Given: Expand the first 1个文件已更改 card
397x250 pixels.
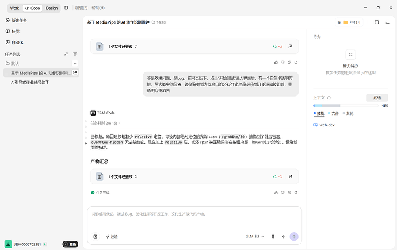Looking at the screenshot, I should point(123,47).
